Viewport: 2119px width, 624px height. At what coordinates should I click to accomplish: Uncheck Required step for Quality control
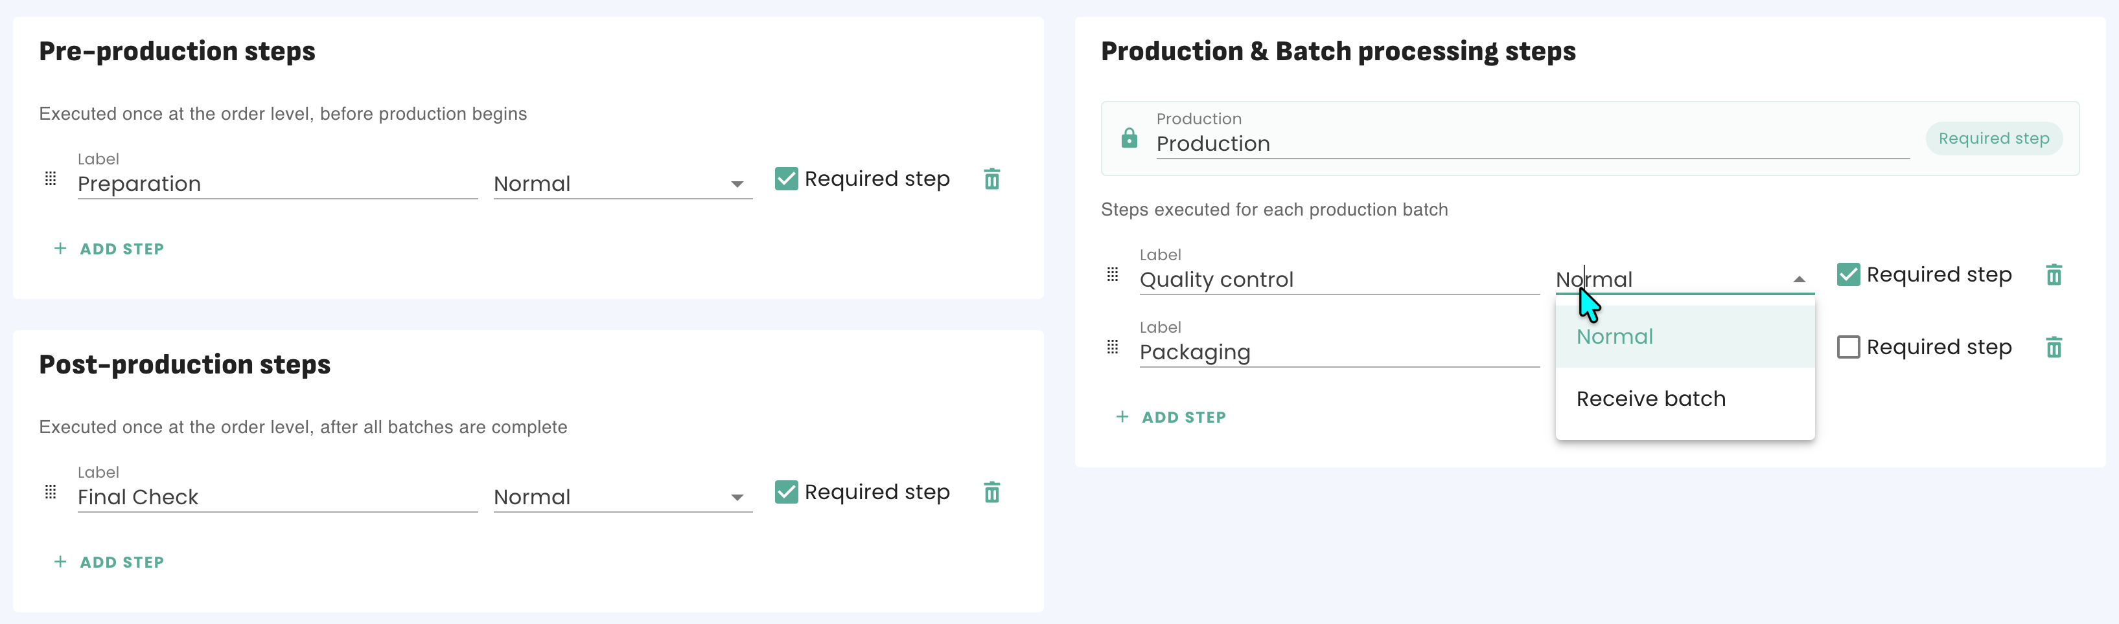[x=1847, y=274]
